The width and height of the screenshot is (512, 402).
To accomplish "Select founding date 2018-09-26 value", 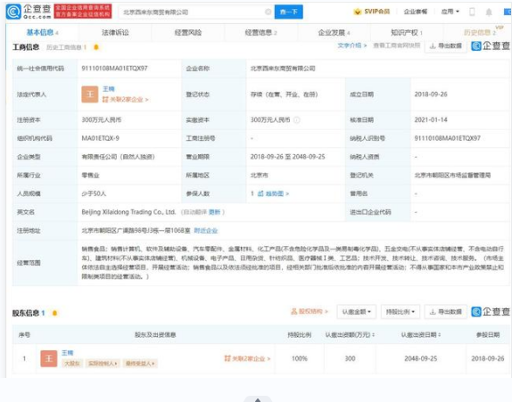I will click(431, 94).
